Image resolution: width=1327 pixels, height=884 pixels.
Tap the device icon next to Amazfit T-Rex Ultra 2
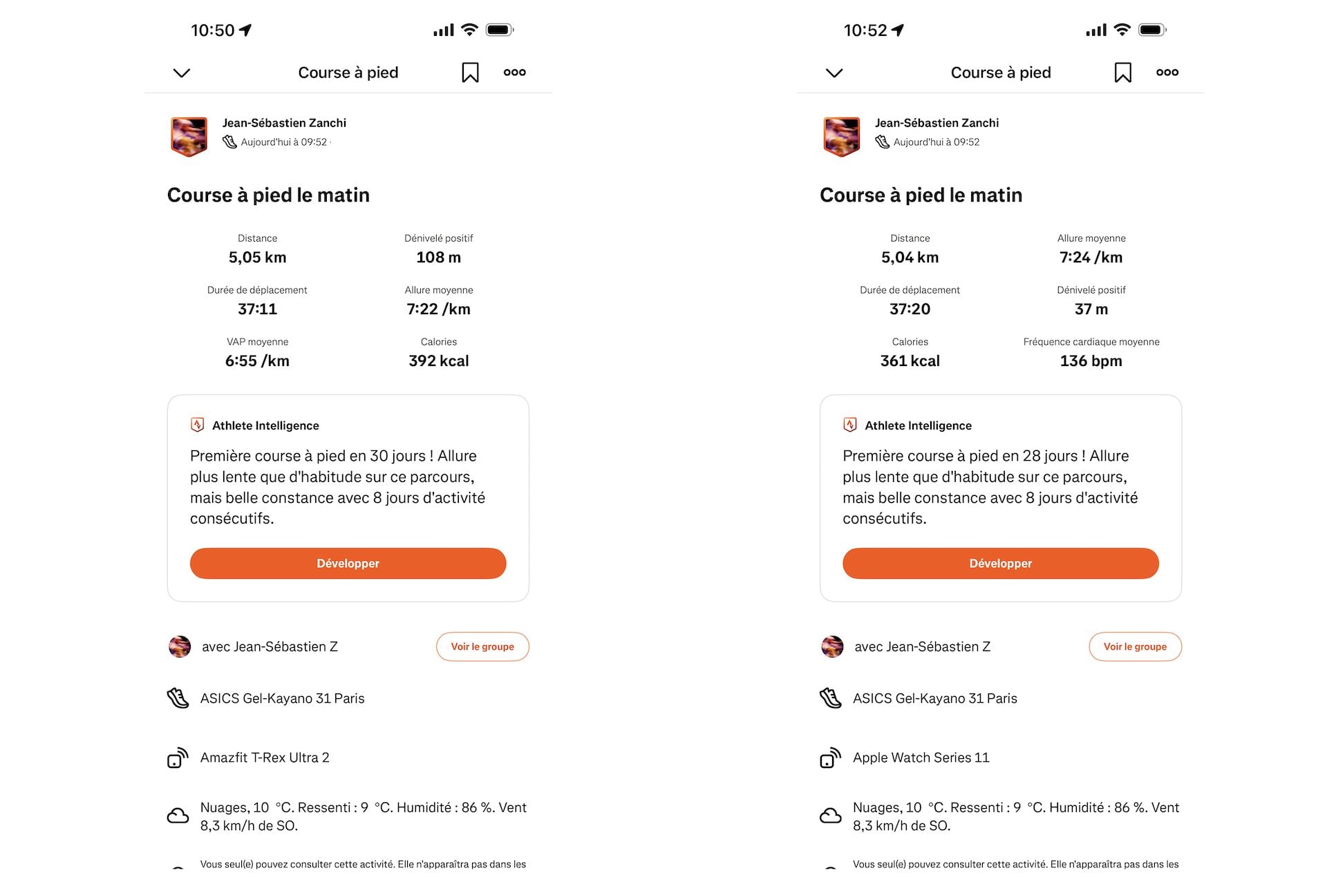tap(178, 758)
